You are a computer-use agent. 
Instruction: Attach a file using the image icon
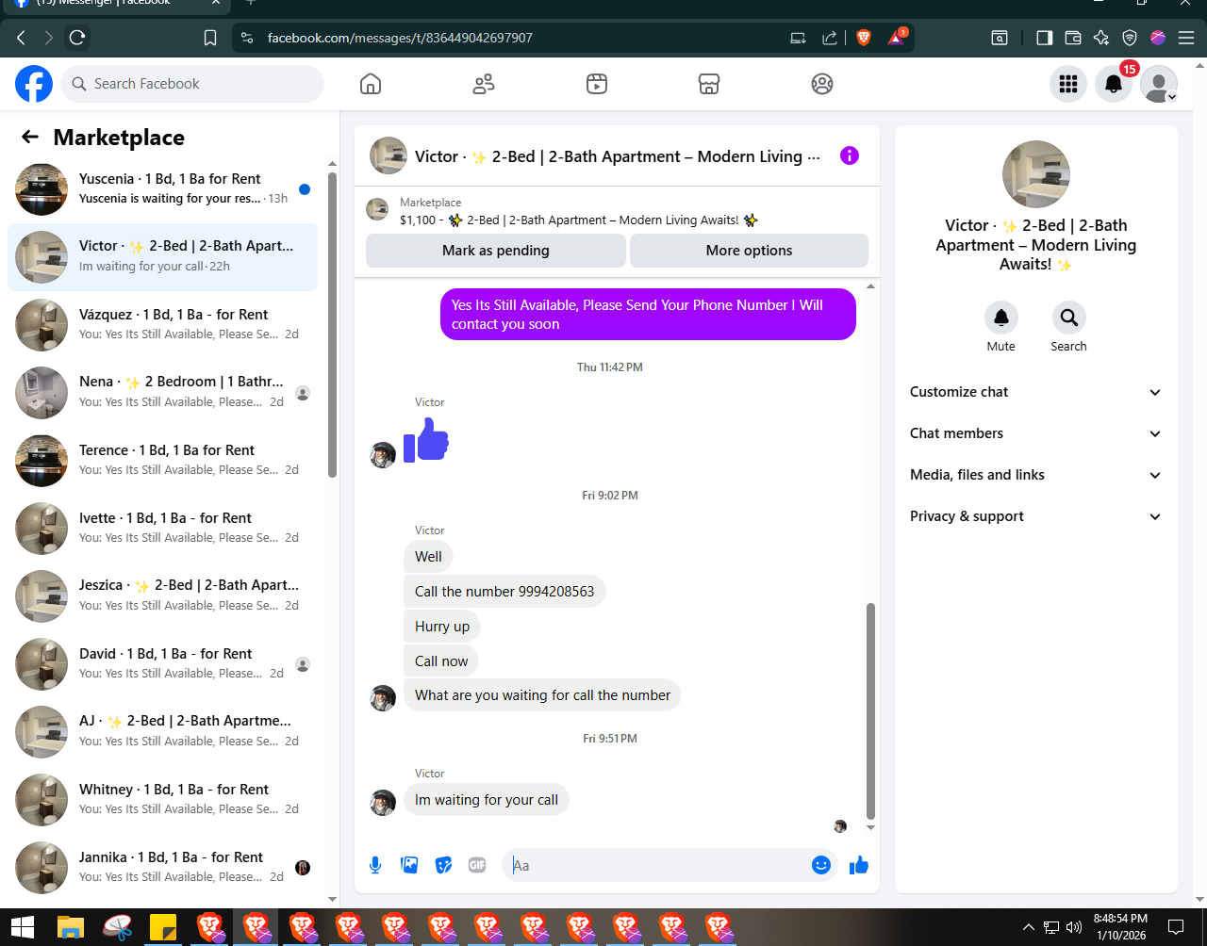point(409,865)
